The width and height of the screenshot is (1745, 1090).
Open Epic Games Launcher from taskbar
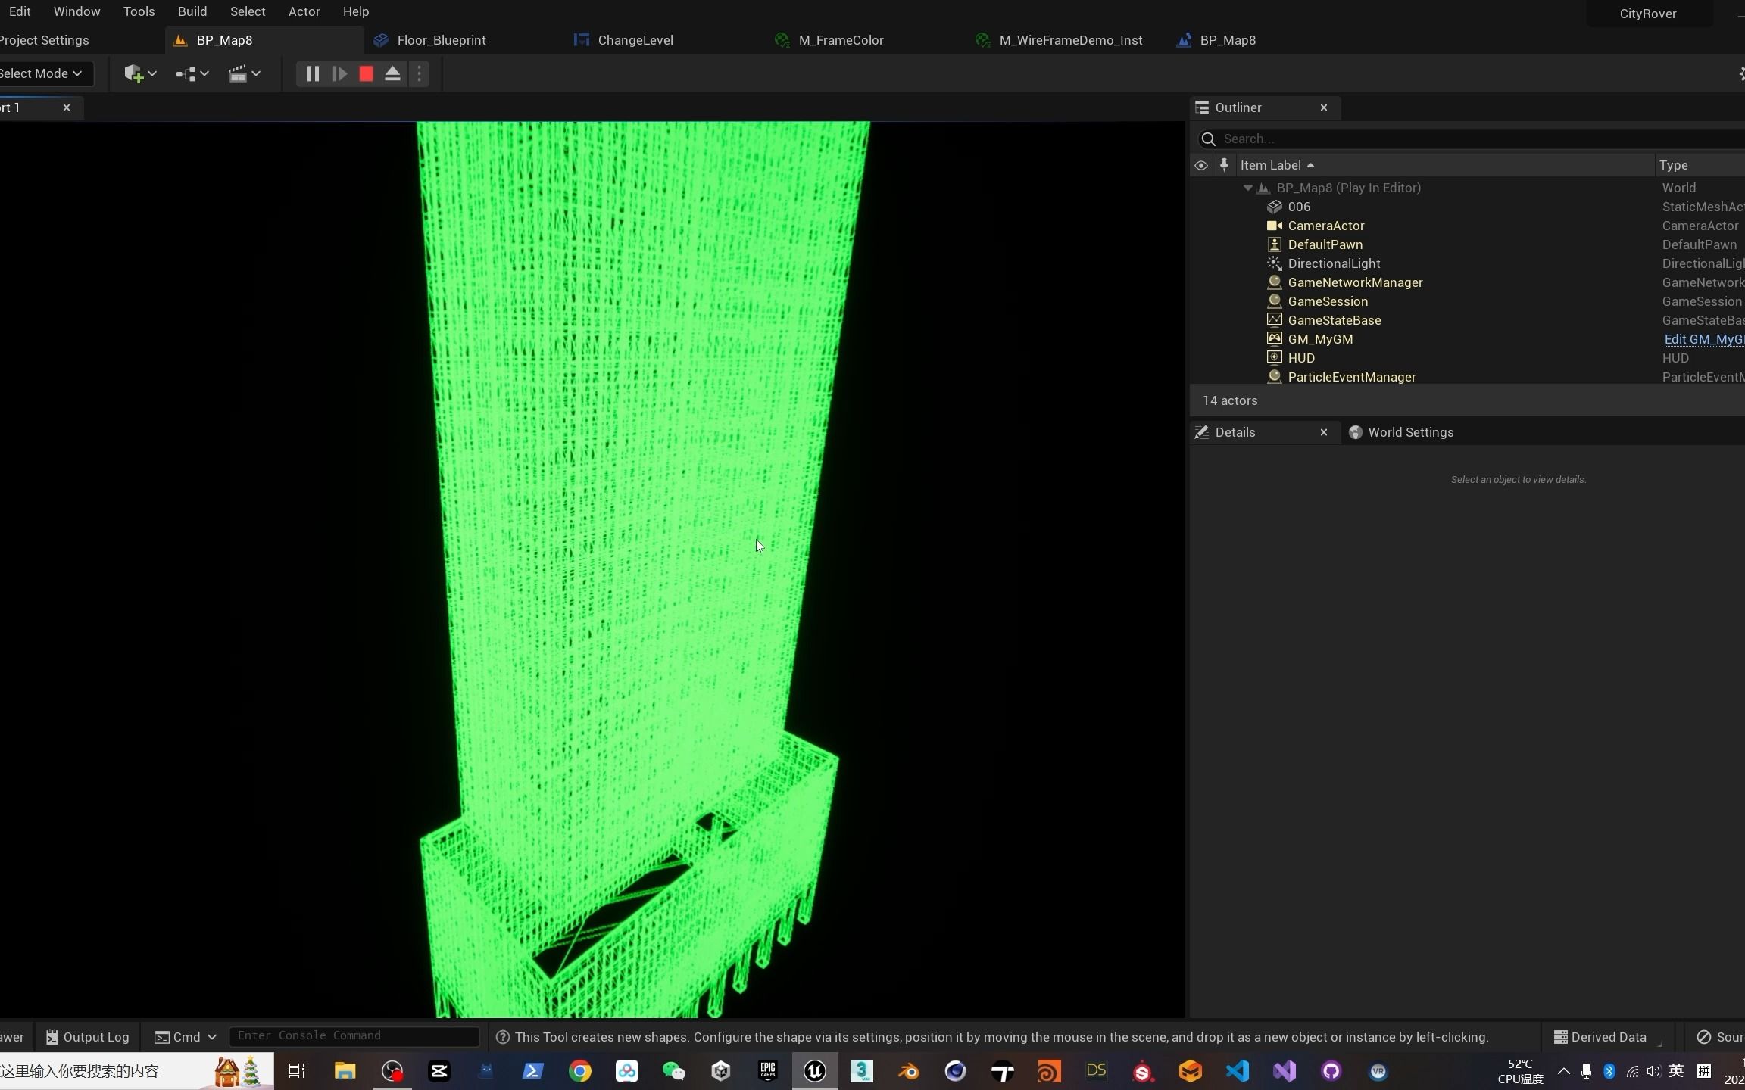pyautogui.click(x=767, y=1071)
